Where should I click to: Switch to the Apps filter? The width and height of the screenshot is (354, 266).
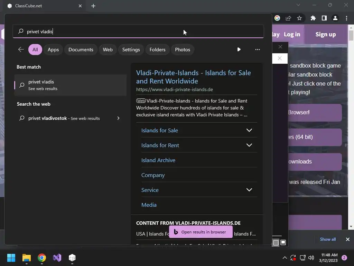53,50
